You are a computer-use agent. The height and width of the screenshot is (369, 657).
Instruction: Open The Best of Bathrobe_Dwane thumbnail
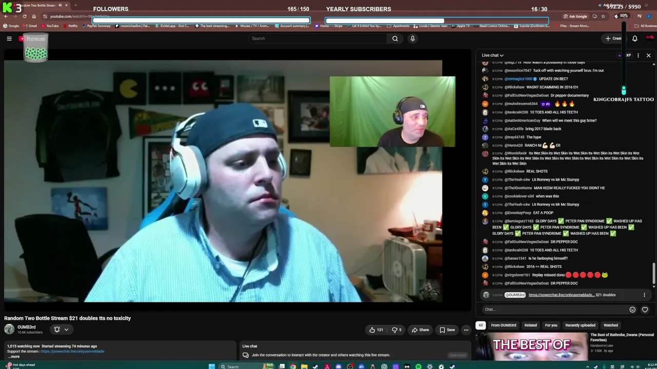click(531, 347)
